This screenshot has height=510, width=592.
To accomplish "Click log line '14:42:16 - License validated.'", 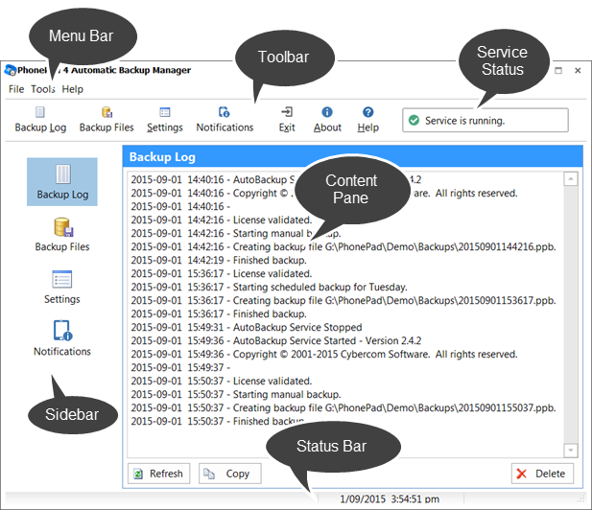I will click(222, 220).
